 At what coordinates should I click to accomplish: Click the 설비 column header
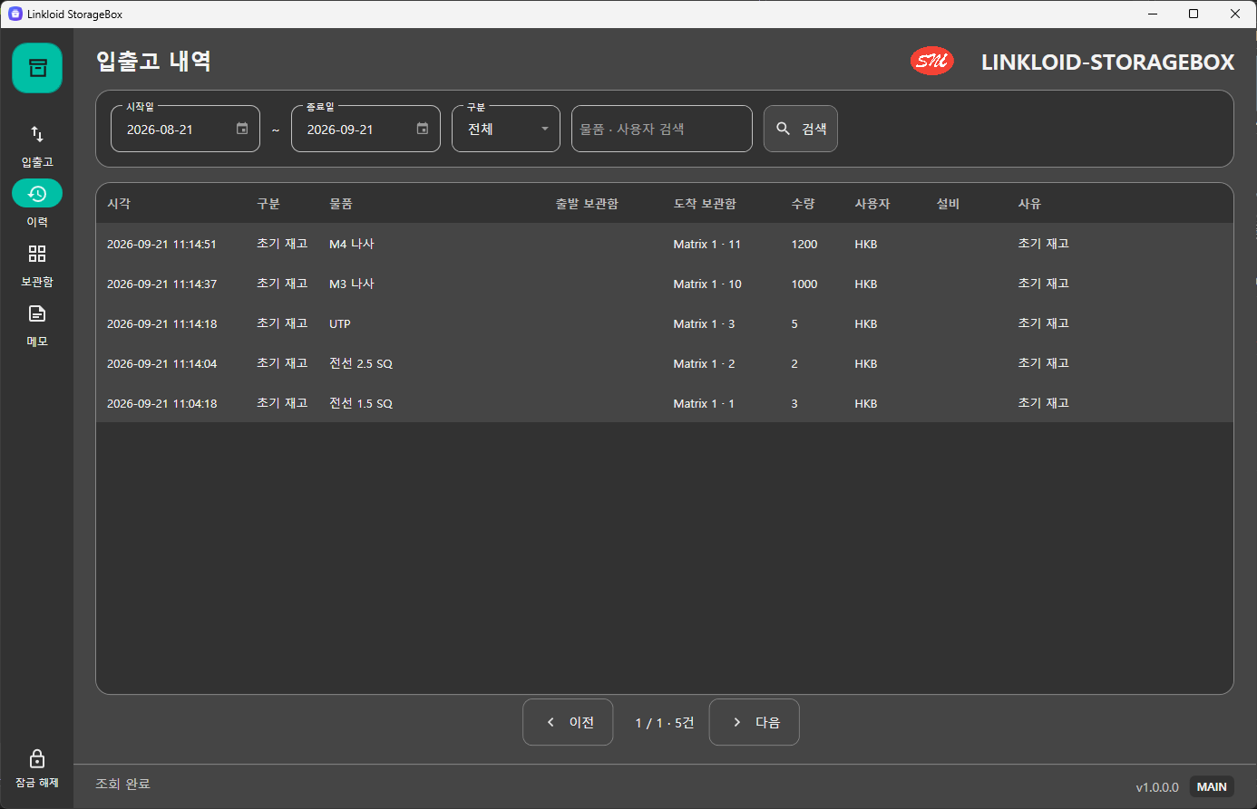click(948, 204)
